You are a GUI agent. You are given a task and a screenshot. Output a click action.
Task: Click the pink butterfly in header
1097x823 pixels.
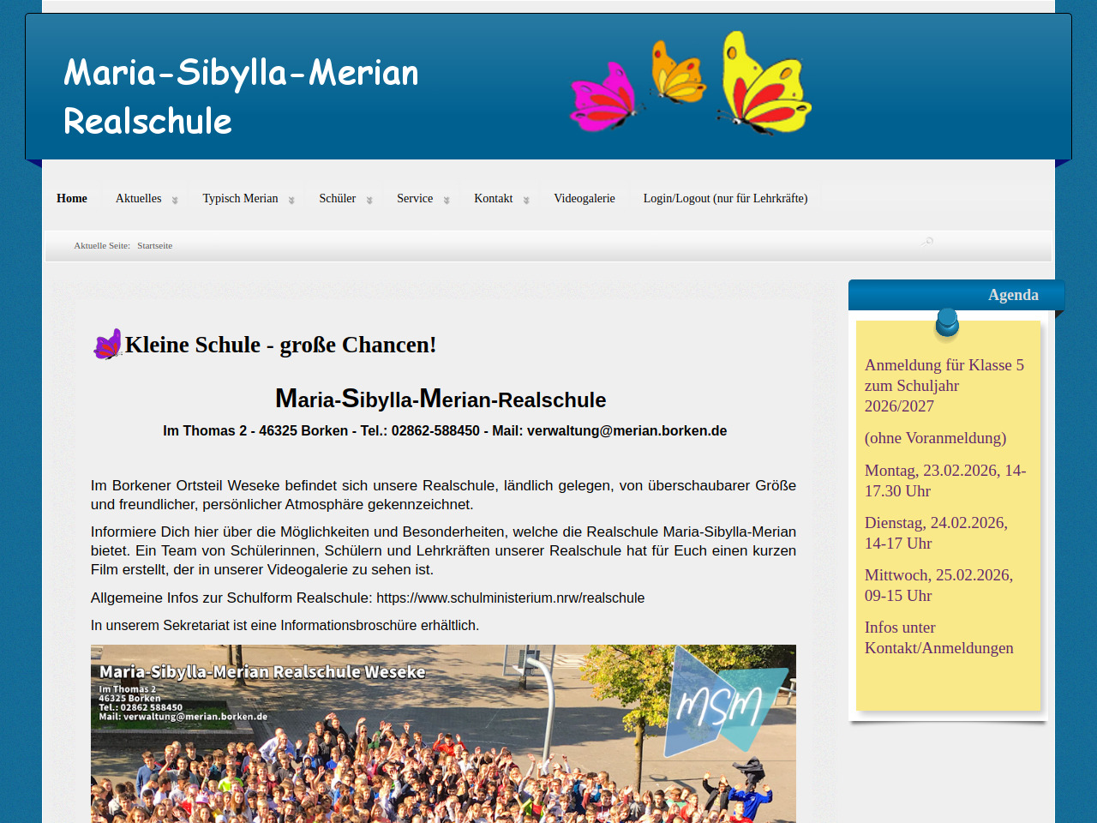(x=604, y=98)
